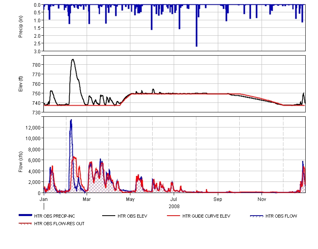Click the 6,000 flow axis tick label

[x=35, y=160]
